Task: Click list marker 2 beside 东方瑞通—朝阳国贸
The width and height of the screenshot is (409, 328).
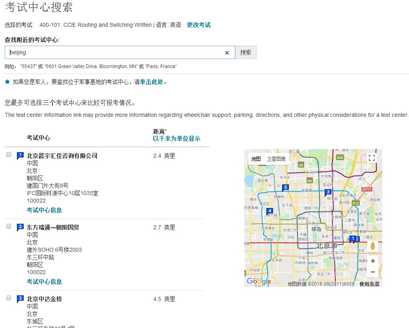Action: tap(20, 227)
